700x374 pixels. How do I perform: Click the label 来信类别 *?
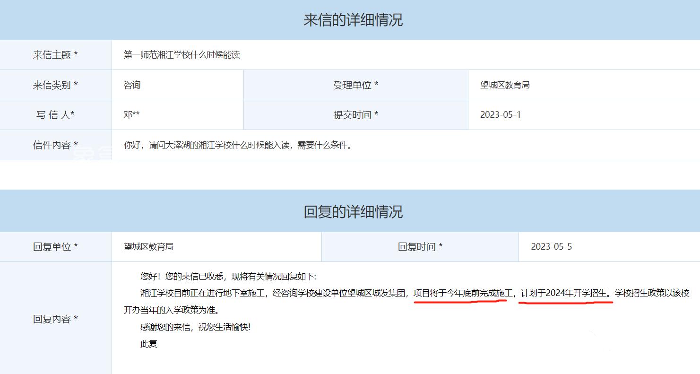pos(55,85)
